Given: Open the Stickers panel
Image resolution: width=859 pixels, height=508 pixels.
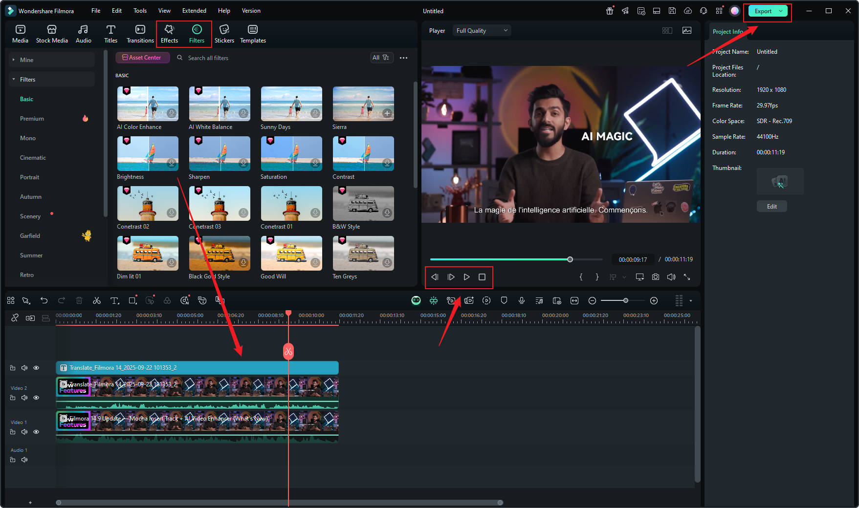Looking at the screenshot, I should point(224,34).
